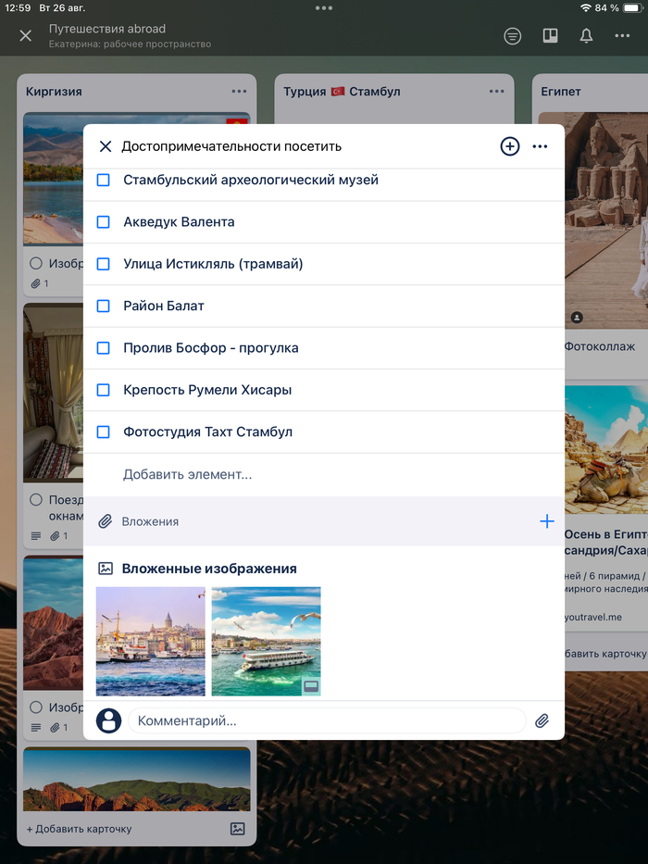Viewport: 648px width, 864px height.
Task: Open the card's three-dot menu
Action: (x=541, y=146)
